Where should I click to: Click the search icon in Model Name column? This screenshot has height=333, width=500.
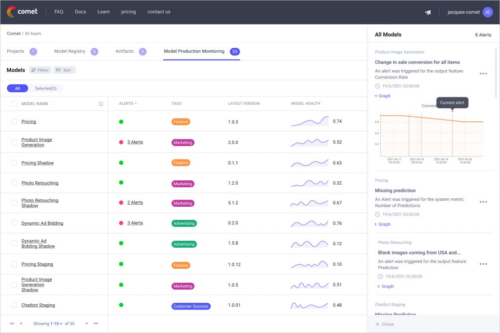101,104
